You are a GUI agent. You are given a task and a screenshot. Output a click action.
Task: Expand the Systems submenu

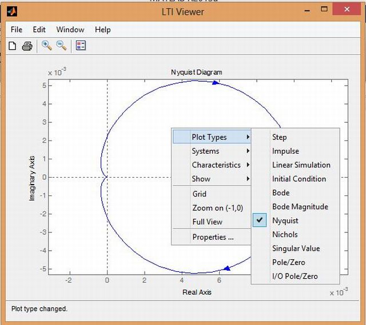pyautogui.click(x=212, y=151)
